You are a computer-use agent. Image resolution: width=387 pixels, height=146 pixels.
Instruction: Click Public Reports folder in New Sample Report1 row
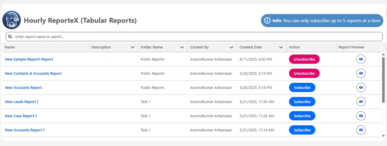tap(153, 59)
